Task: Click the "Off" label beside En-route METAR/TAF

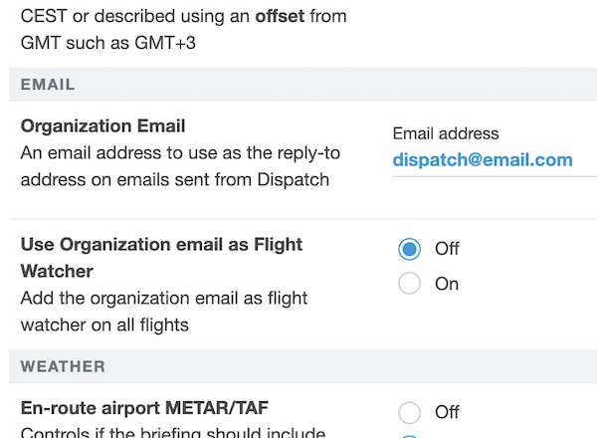Action: click(447, 411)
